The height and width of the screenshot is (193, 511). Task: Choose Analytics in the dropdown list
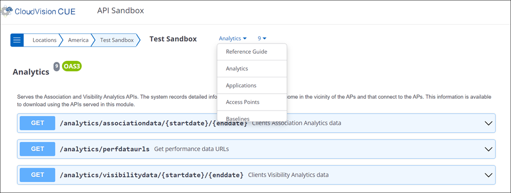[252, 69]
